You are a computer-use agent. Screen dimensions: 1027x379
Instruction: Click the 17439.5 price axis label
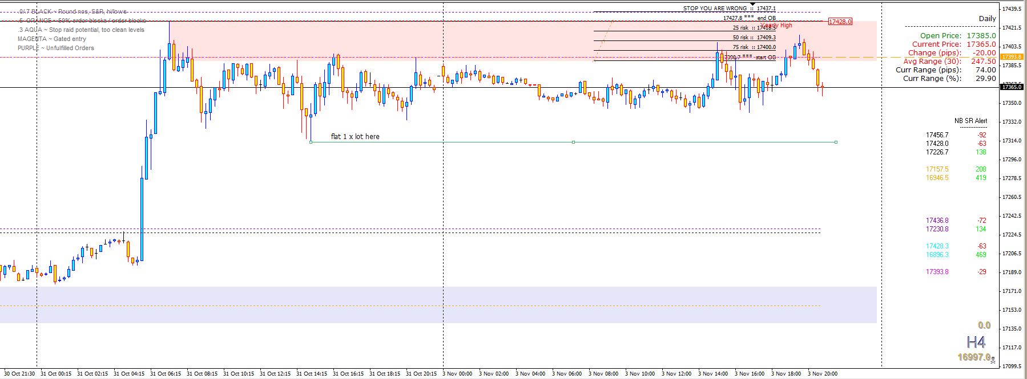click(x=1012, y=9)
